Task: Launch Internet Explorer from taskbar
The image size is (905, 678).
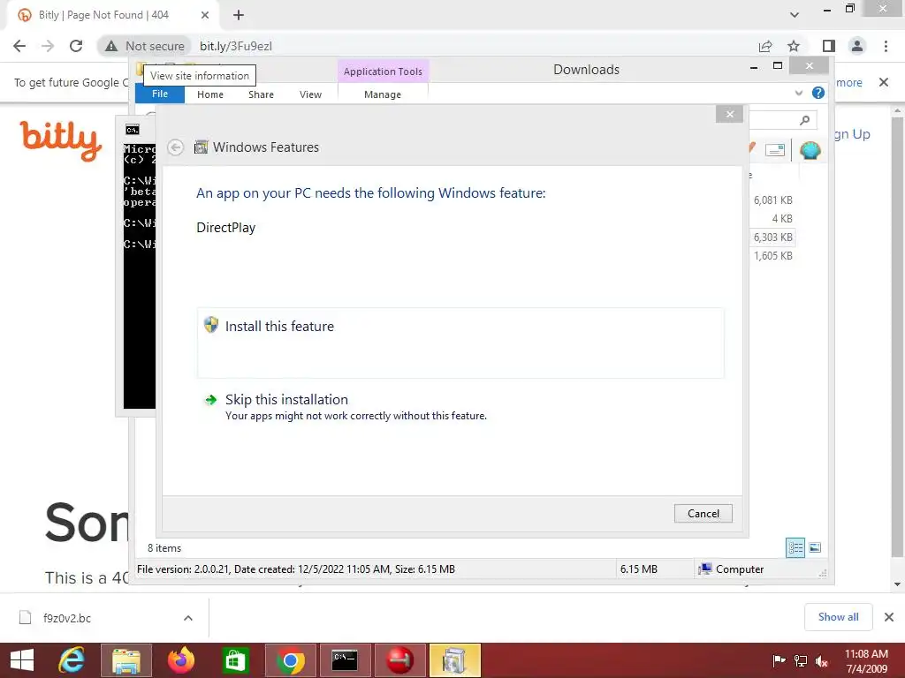Action: [x=72, y=660]
